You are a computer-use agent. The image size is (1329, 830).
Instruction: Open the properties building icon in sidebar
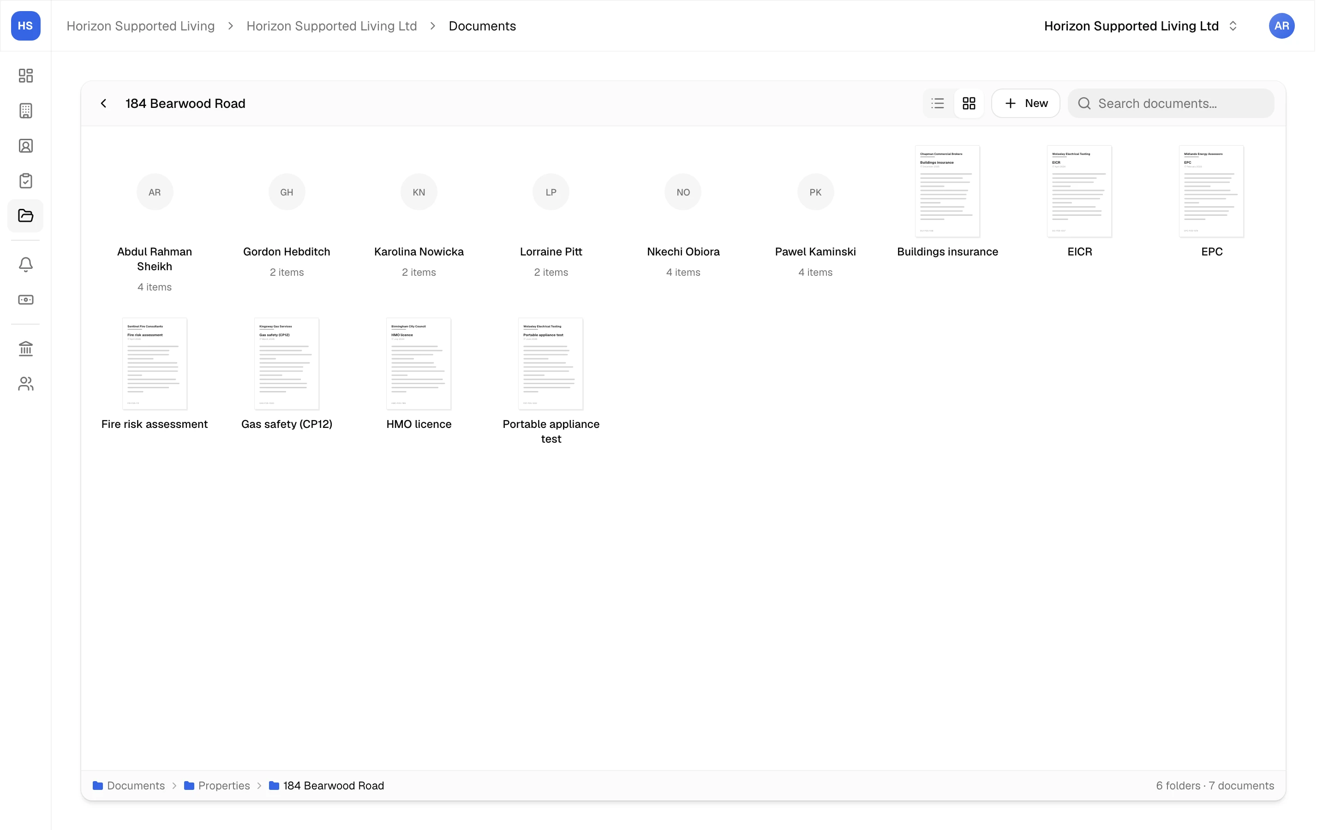(26, 110)
